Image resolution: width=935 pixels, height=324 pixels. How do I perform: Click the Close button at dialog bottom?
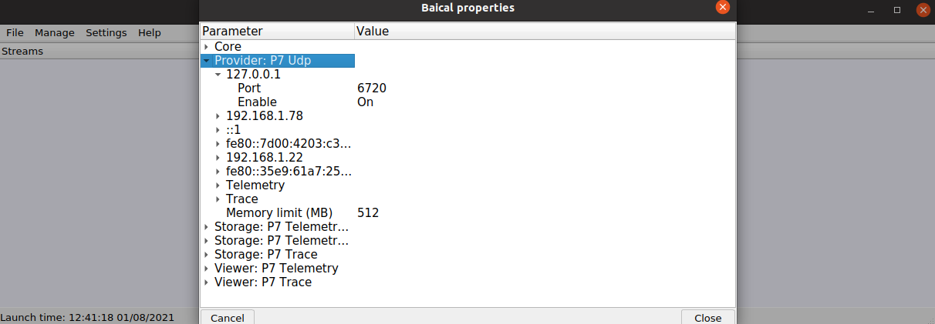point(707,318)
